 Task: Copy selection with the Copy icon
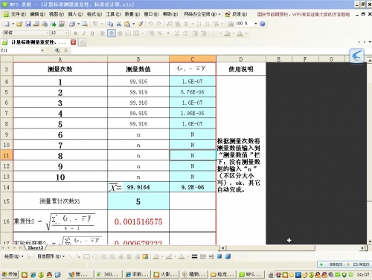[x=110, y=24]
